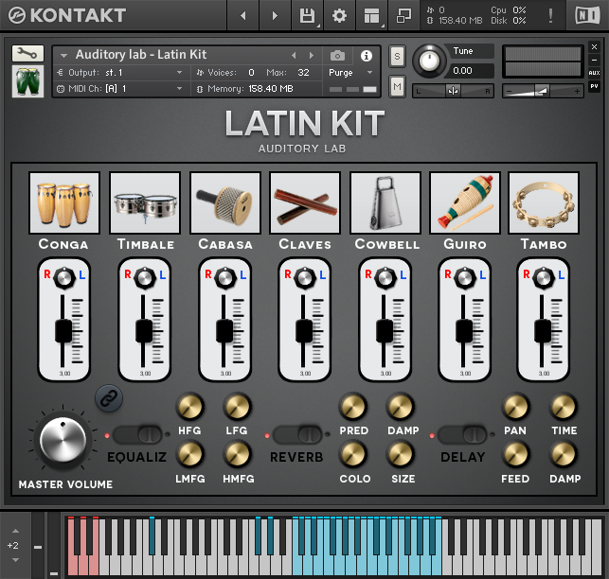The height and width of the screenshot is (579, 609).
Task: Close the instrument with X button
Action: 594,47
